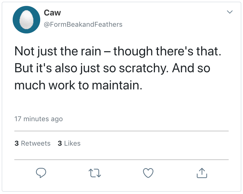The height and width of the screenshot is (194, 243).
Task: Click the word 'Not' starting the tweet
Action: [24, 51]
